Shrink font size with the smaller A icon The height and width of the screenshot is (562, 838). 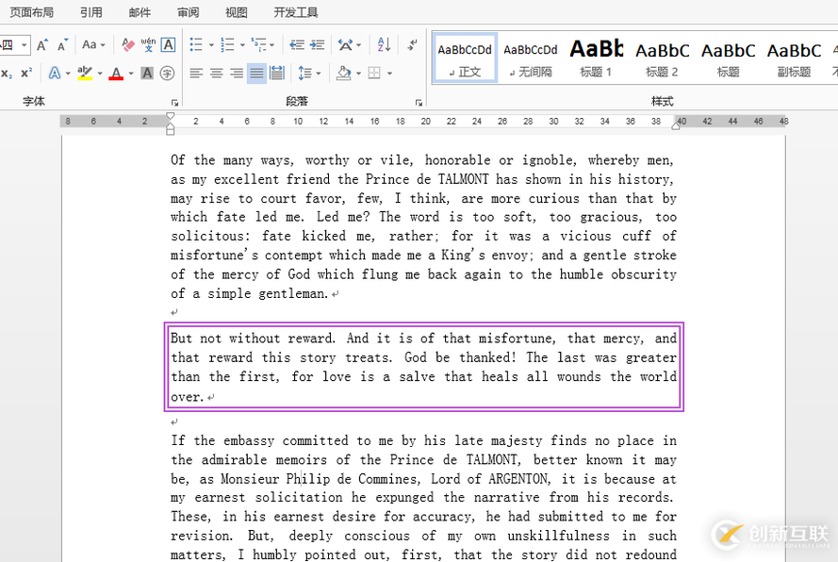pyautogui.click(x=62, y=45)
